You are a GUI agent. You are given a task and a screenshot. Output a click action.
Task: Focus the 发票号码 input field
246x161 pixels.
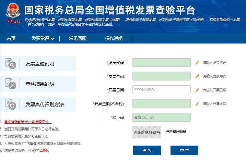[x=162, y=76]
